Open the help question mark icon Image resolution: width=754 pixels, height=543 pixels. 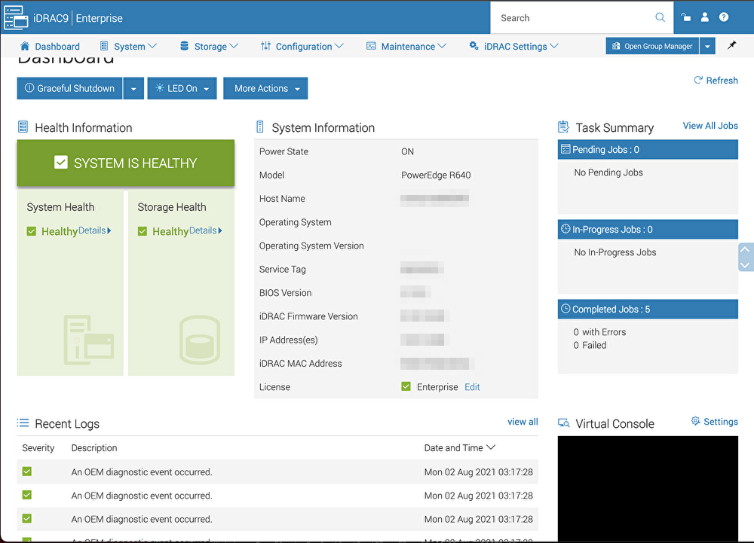[724, 17]
